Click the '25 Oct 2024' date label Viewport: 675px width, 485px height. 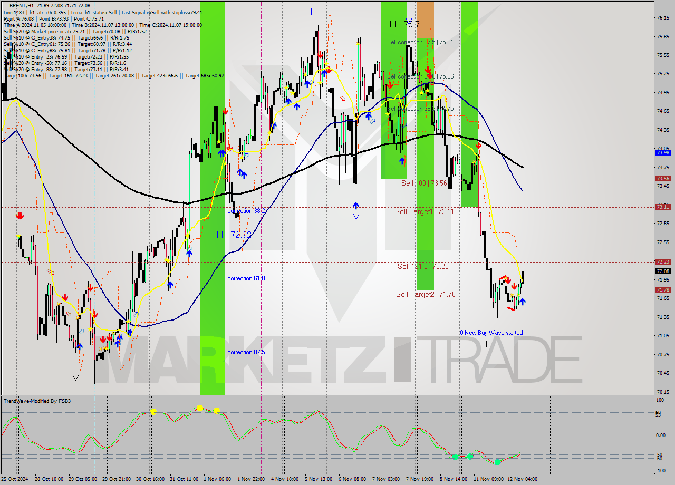pos(15,479)
